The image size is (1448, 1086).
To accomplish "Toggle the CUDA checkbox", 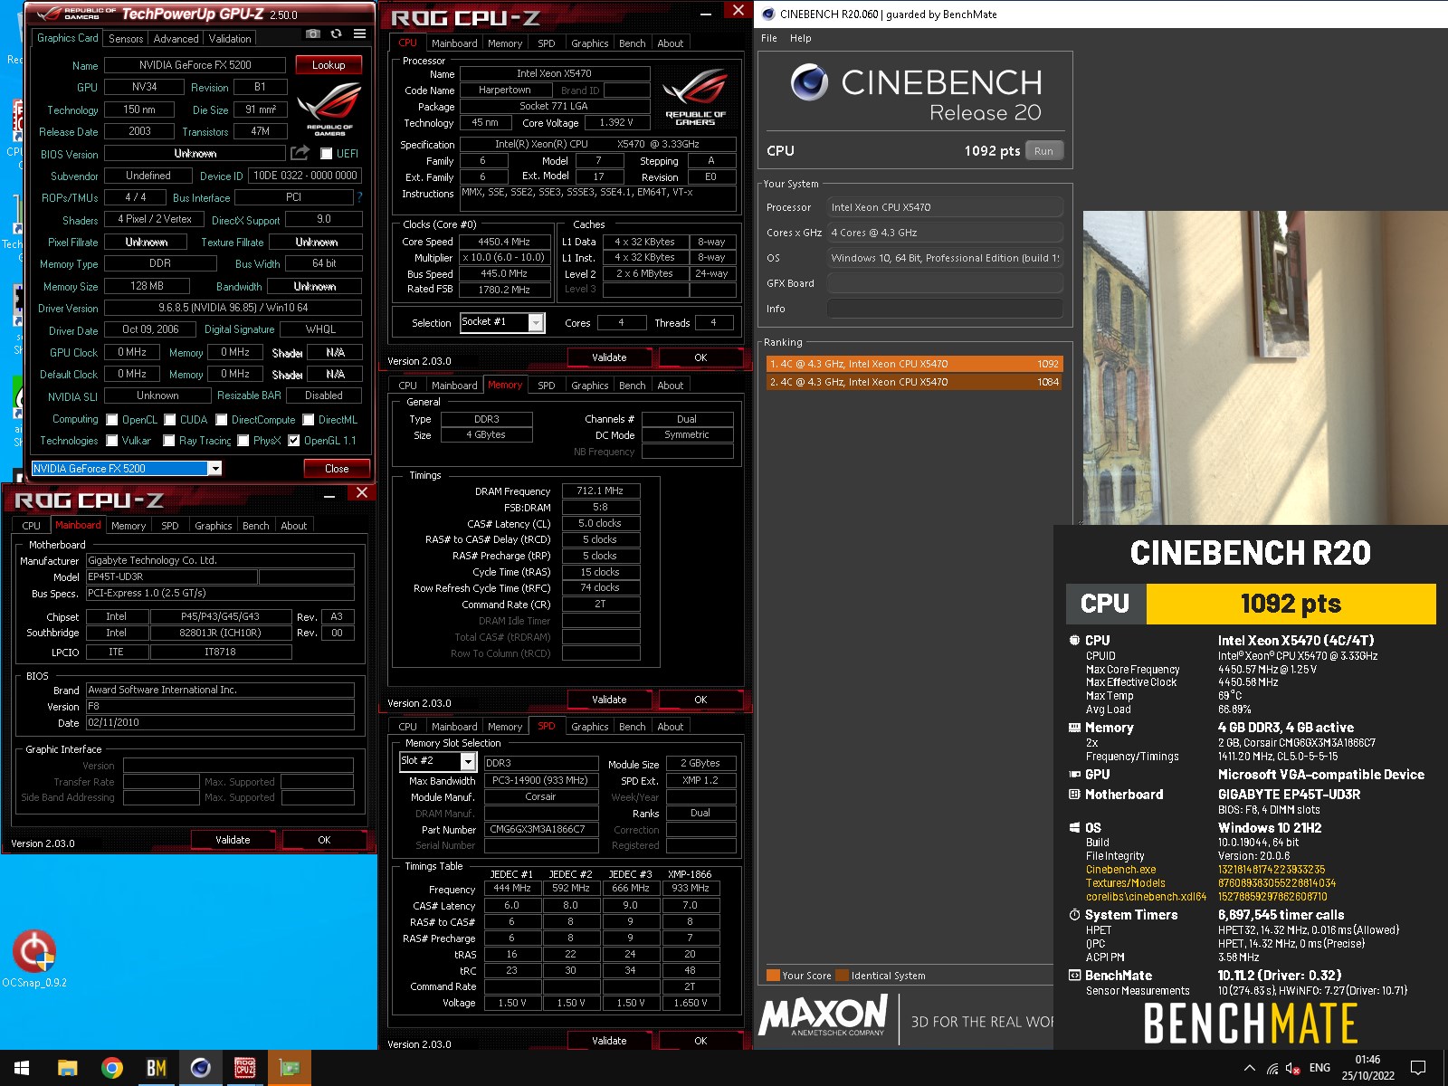I will click(169, 420).
